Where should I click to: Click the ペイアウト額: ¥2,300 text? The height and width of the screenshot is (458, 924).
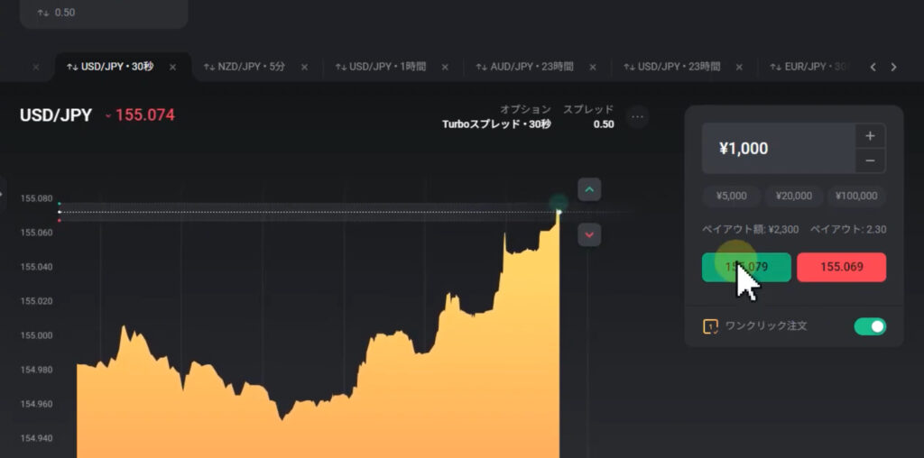[750, 230]
